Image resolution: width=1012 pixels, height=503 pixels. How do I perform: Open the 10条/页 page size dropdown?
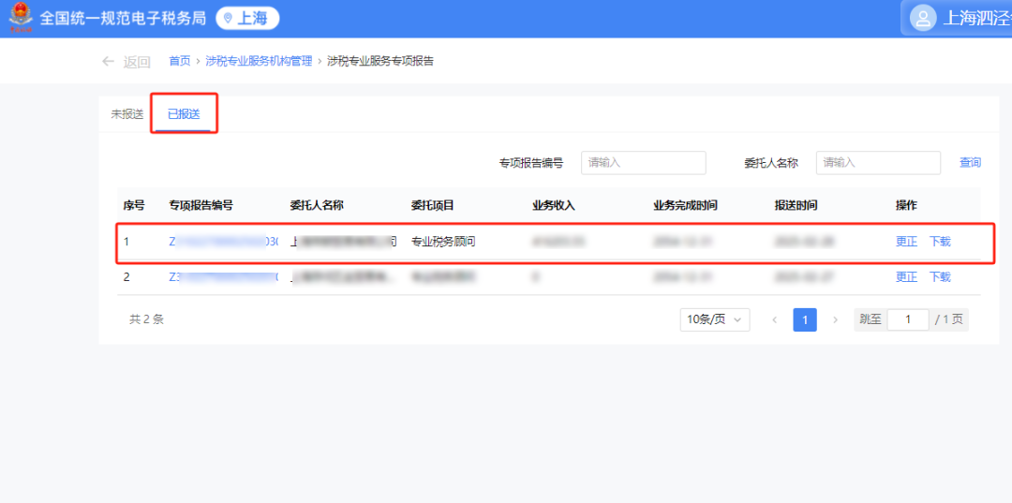[714, 319]
